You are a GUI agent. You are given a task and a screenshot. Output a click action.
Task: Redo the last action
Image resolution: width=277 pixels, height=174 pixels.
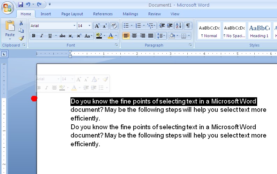(39, 5)
